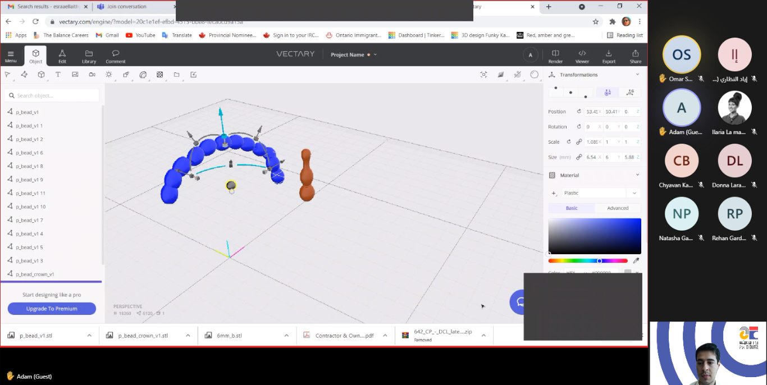
Task: Click the focus-on-selection frame icon
Action: [484, 74]
